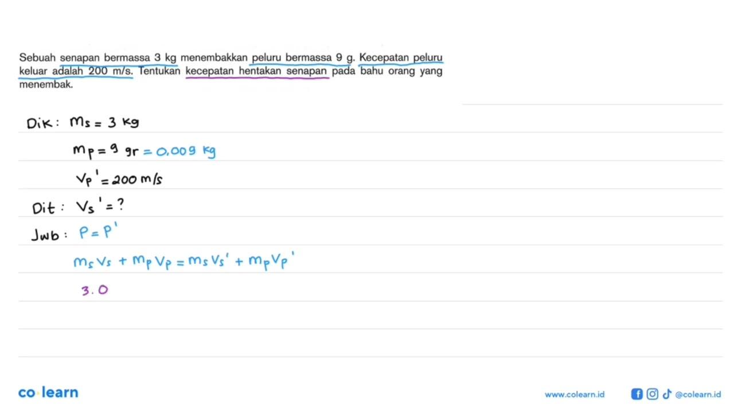Click the underlined '200 m/s.' in the question

[111, 71]
